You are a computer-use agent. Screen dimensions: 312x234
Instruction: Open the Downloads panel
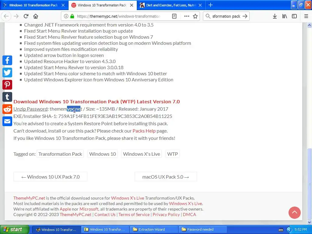pos(275,16)
